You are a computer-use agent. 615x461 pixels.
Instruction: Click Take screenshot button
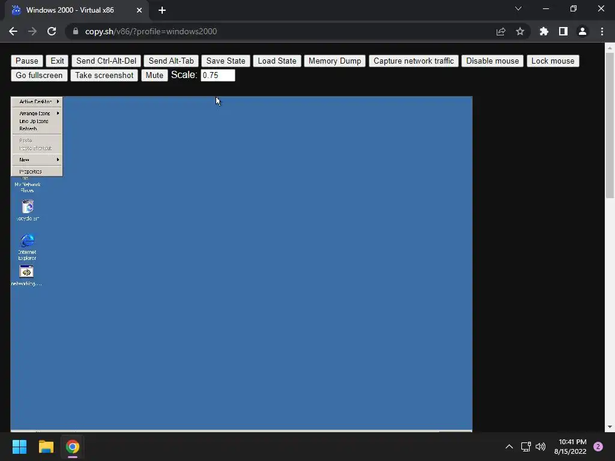(104, 75)
